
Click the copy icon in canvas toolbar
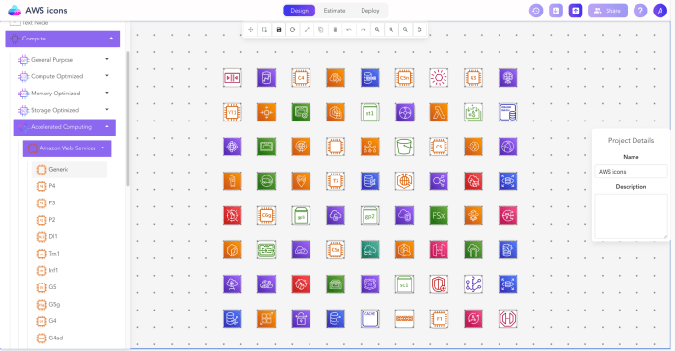[x=321, y=30]
